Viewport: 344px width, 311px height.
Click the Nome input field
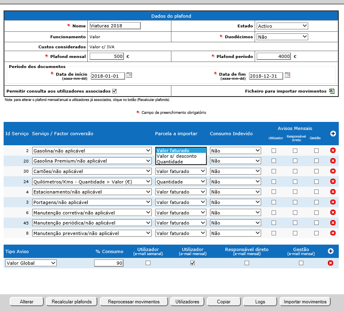pos(115,26)
